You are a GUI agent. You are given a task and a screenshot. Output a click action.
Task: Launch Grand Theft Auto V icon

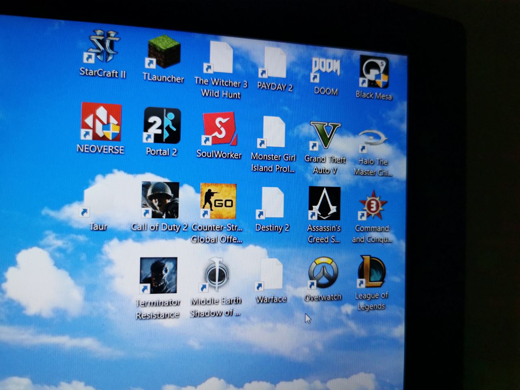[x=325, y=136]
